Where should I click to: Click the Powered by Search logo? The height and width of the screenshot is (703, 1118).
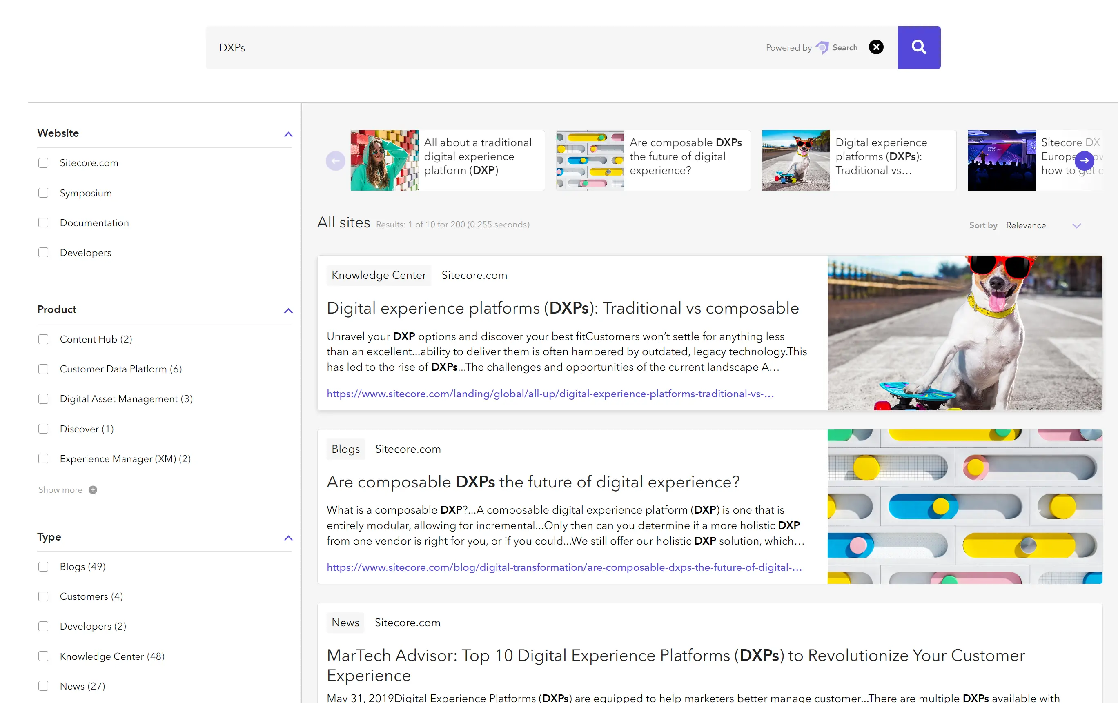tap(812, 47)
